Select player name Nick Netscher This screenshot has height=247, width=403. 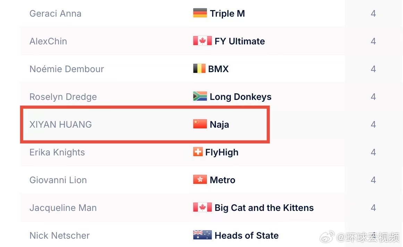pyautogui.click(x=60, y=236)
